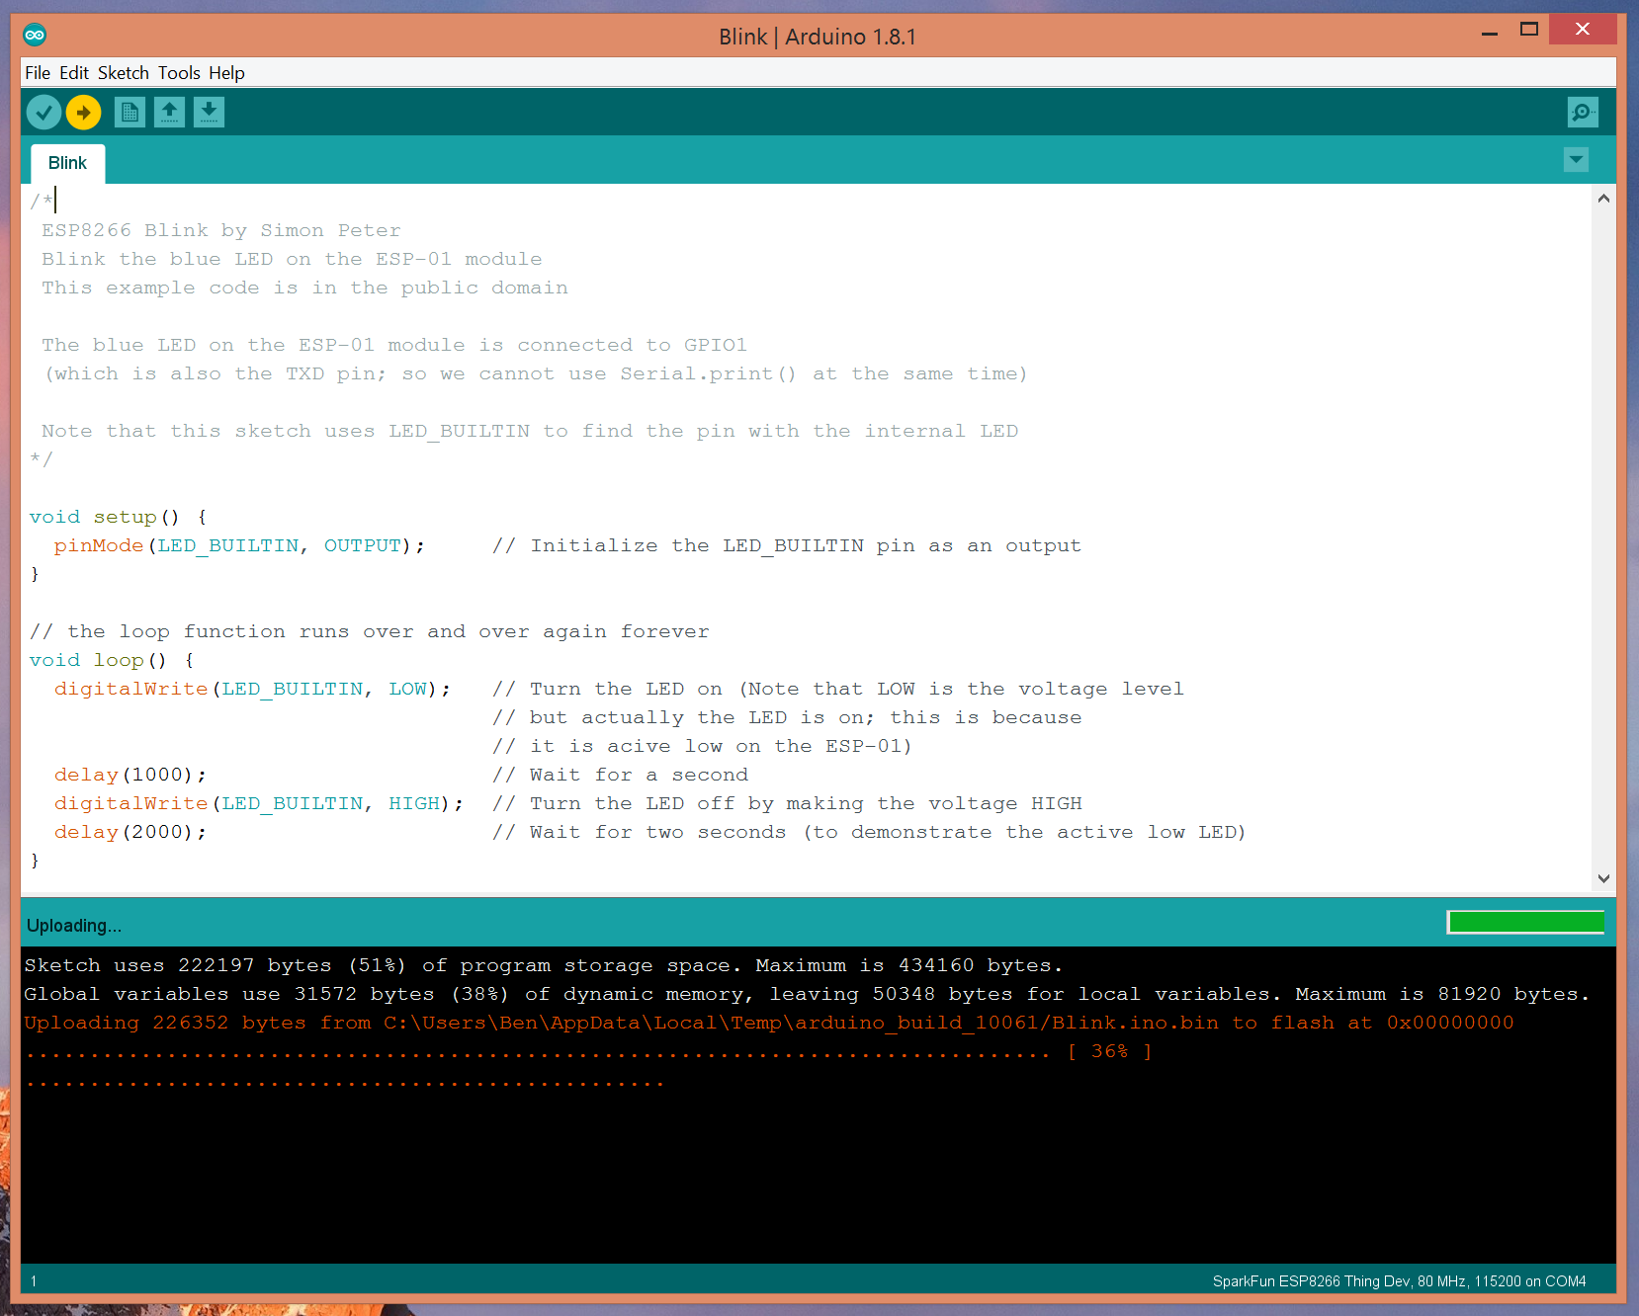Click the '// Initialize the LED_BUILTIN pin' comment

click(x=787, y=545)
